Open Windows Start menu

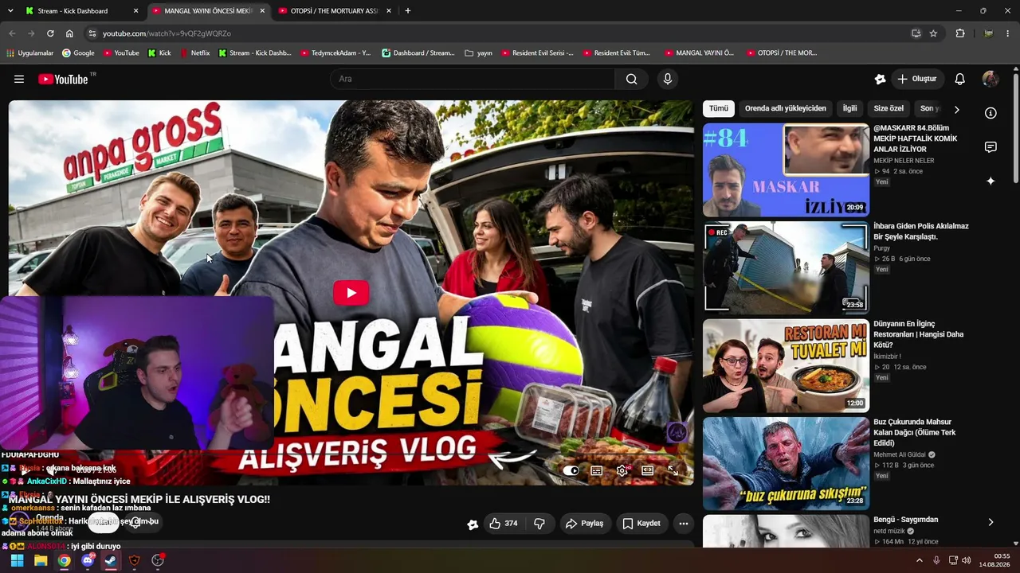coord(17,560)
